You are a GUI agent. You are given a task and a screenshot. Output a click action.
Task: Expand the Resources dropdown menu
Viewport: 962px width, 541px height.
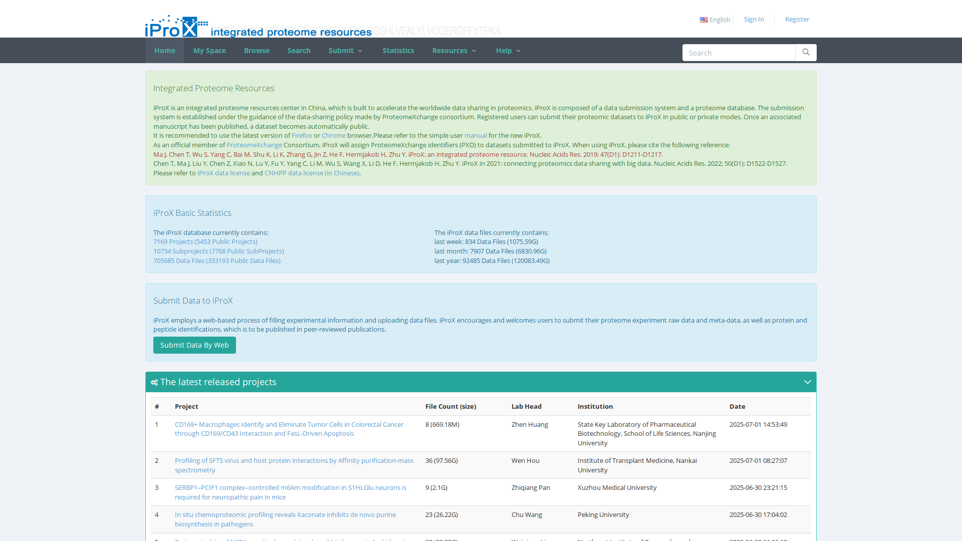[x=454, y=51]
